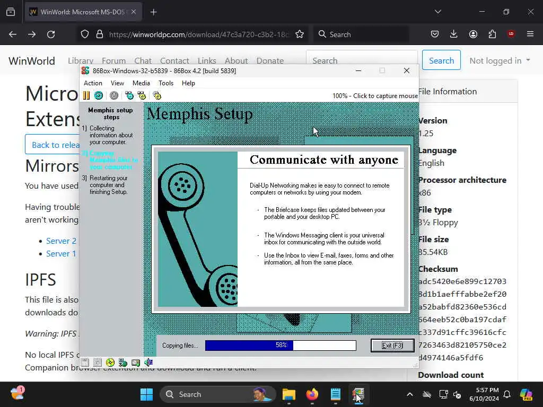
Task: Open the 86Box Help menu
Action: [x=188, y=83]
